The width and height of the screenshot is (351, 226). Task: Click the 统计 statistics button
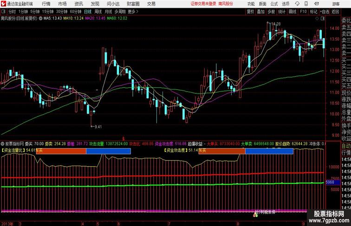point(282,12)
